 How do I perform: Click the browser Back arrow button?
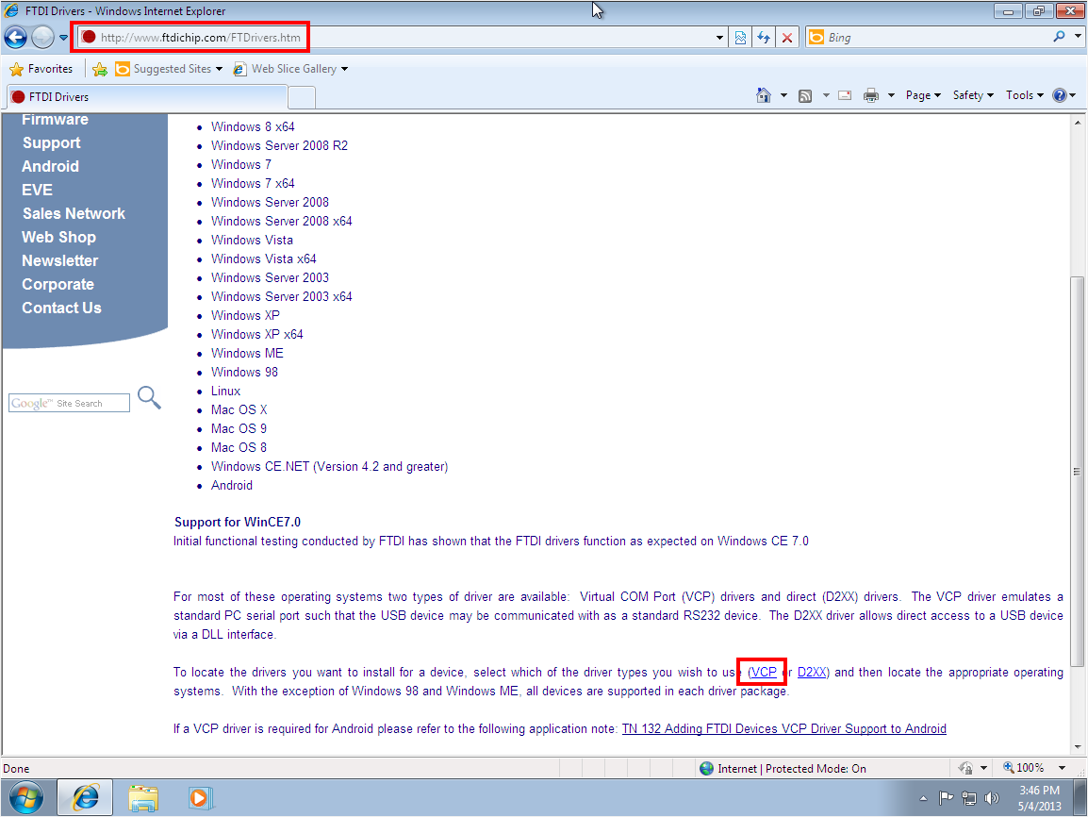pos(15,38)
